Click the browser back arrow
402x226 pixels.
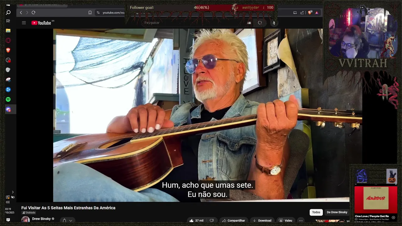point(21,13)
